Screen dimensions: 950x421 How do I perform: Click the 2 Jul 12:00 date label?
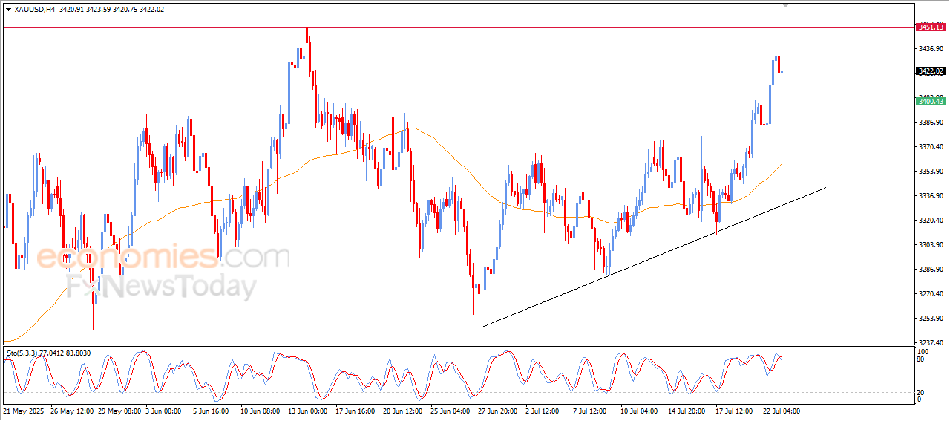543,411
